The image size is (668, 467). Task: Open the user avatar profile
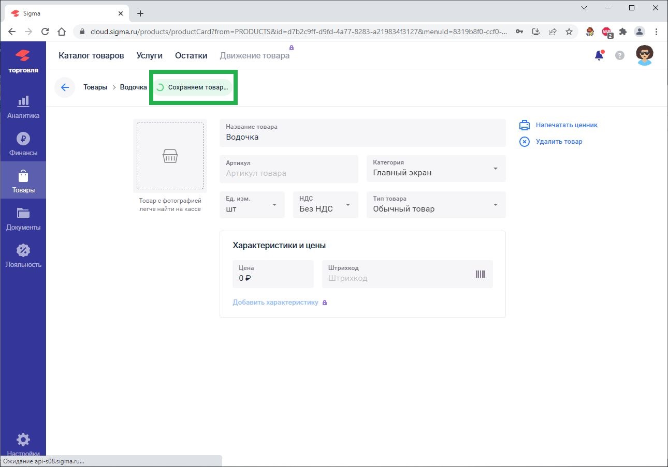(644, 55)
